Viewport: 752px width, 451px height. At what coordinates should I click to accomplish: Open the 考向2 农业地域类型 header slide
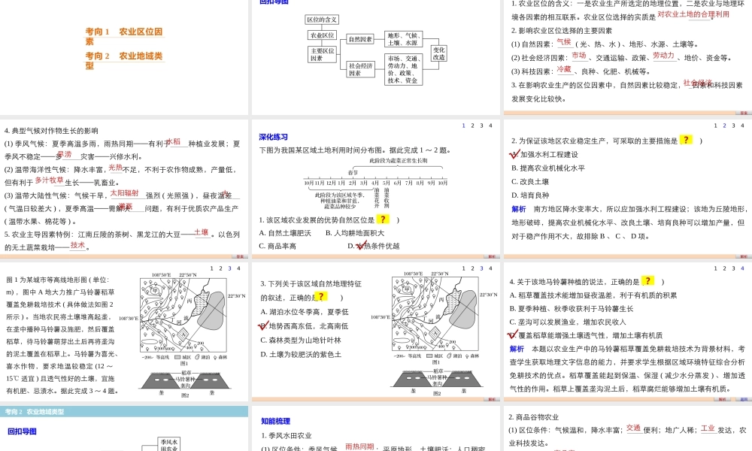pos(124,428)
